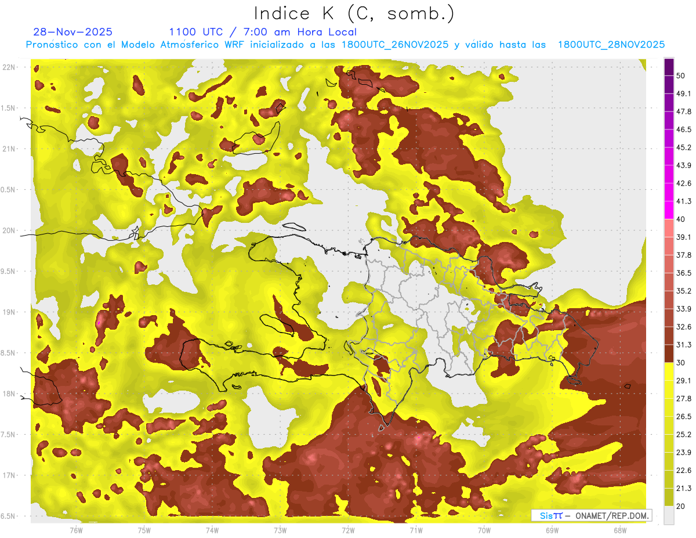Image resolution: width=696 pixels, height=538 pixels.
Task: Click the color bar value 47.8
Action: click(x=684, y=112)
